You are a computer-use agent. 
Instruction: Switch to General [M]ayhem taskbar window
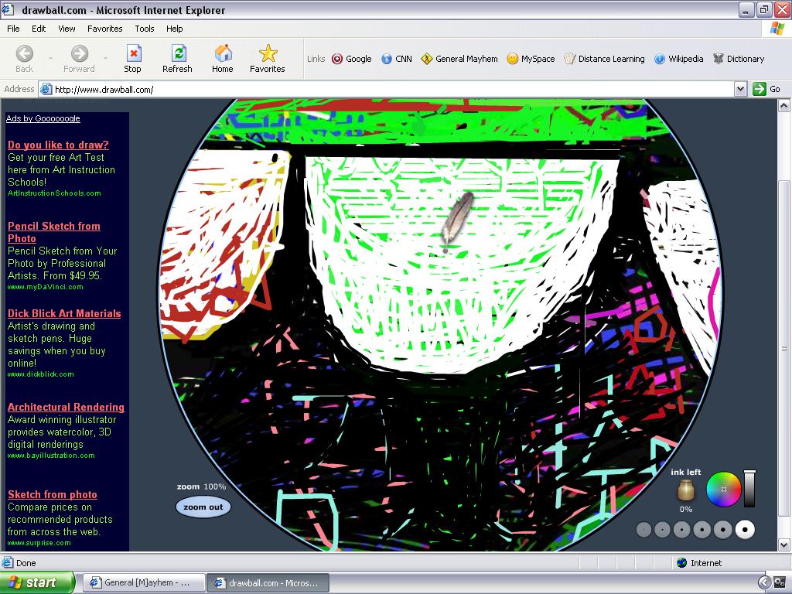click(x=144, y=583)
